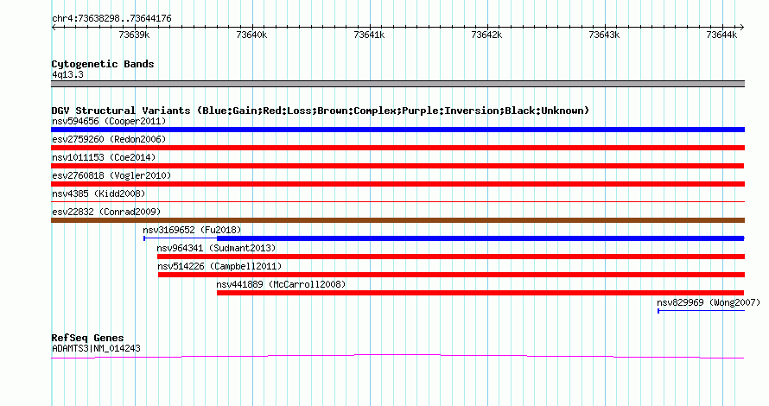Click the RefSeq Genes track title
Image resolution: width=769 pixels, height=406 pixels.
87,338
